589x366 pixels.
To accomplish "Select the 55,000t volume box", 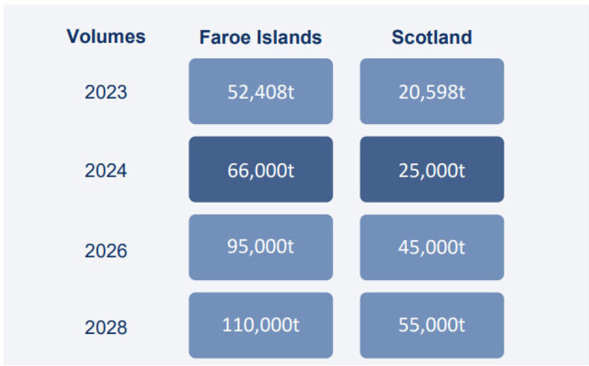I will click(x=432, y=325).
